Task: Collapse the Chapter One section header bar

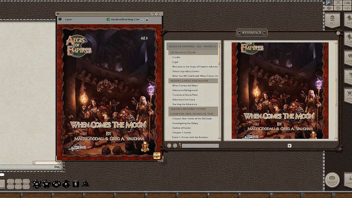Action: (x=193, y=114)
